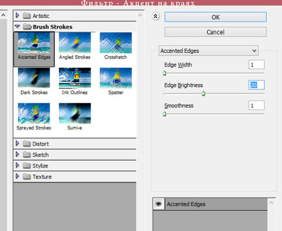Cancel the filter gallery dialog
The image size is (282, 231).
tap(215, 32)
